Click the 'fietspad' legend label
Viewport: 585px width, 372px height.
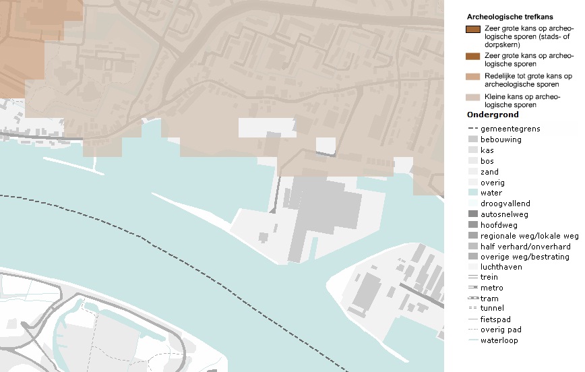point(495,319)
